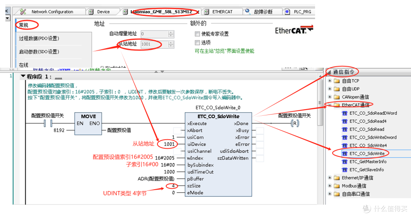Expand the CANopen通信 folder

(330, 97)
